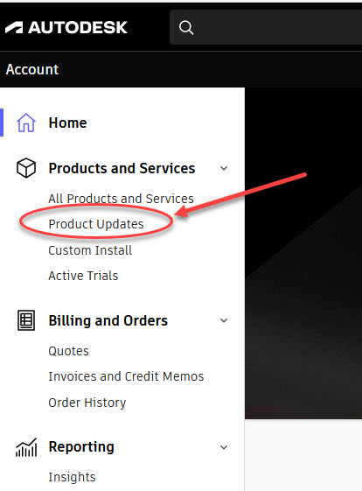Click the Autodesk logo

[66, 27]
